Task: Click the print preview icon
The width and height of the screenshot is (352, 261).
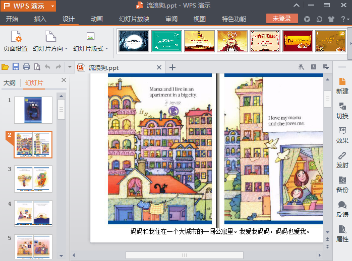Action: coord(37,67)
